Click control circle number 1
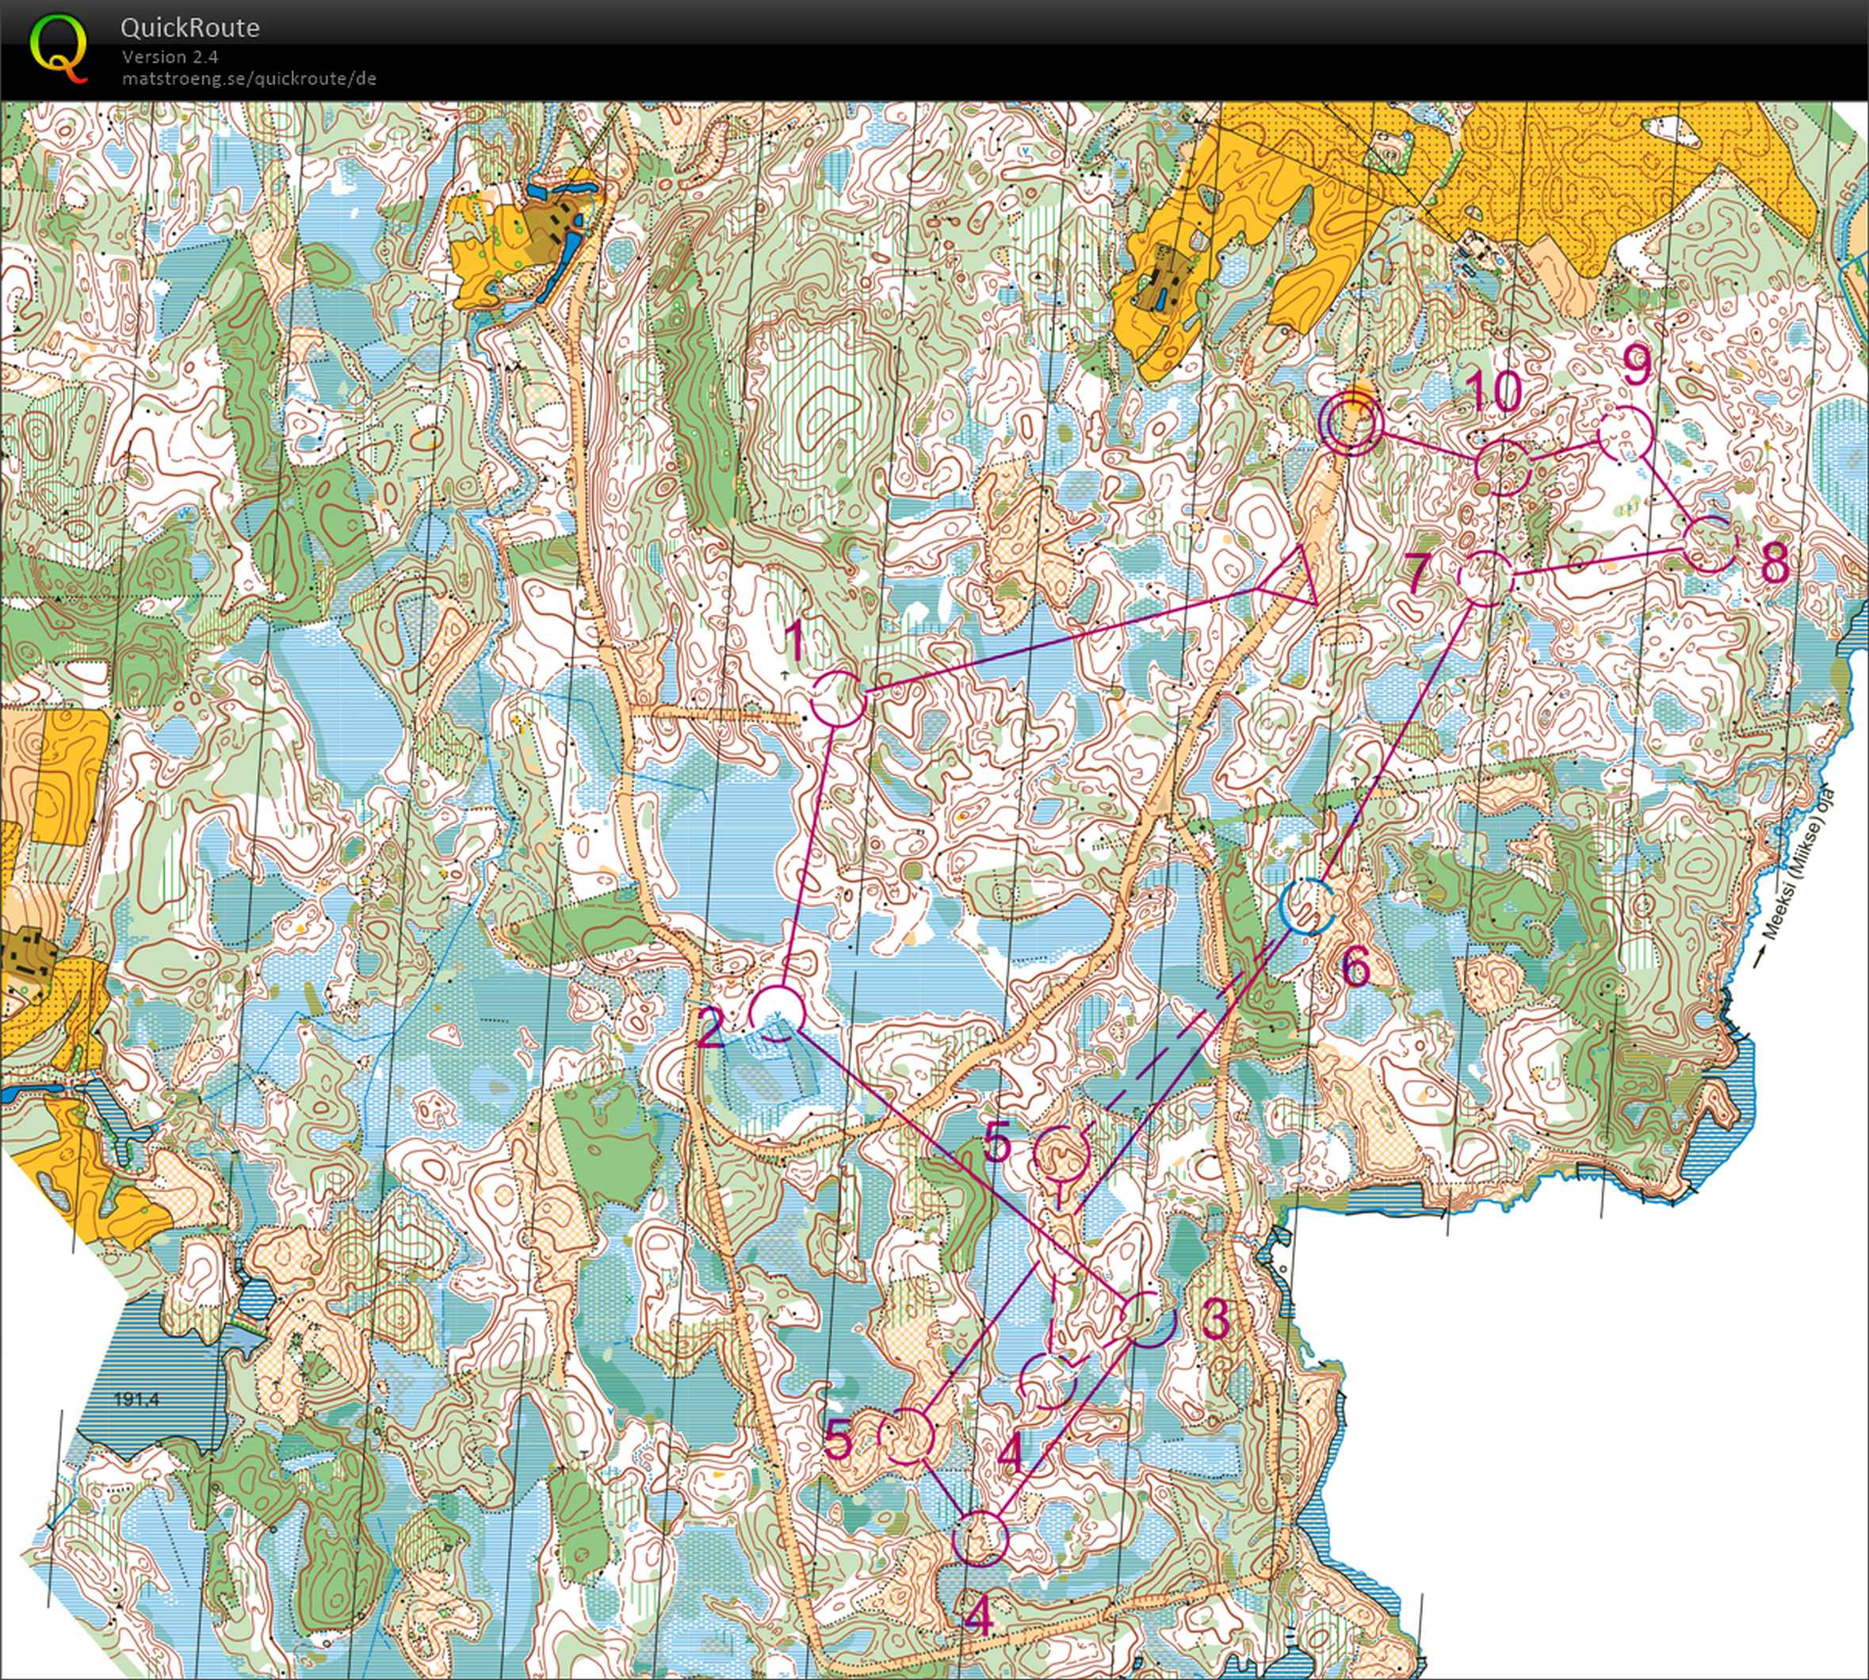1869x1680 pixels. click(838, 699)
